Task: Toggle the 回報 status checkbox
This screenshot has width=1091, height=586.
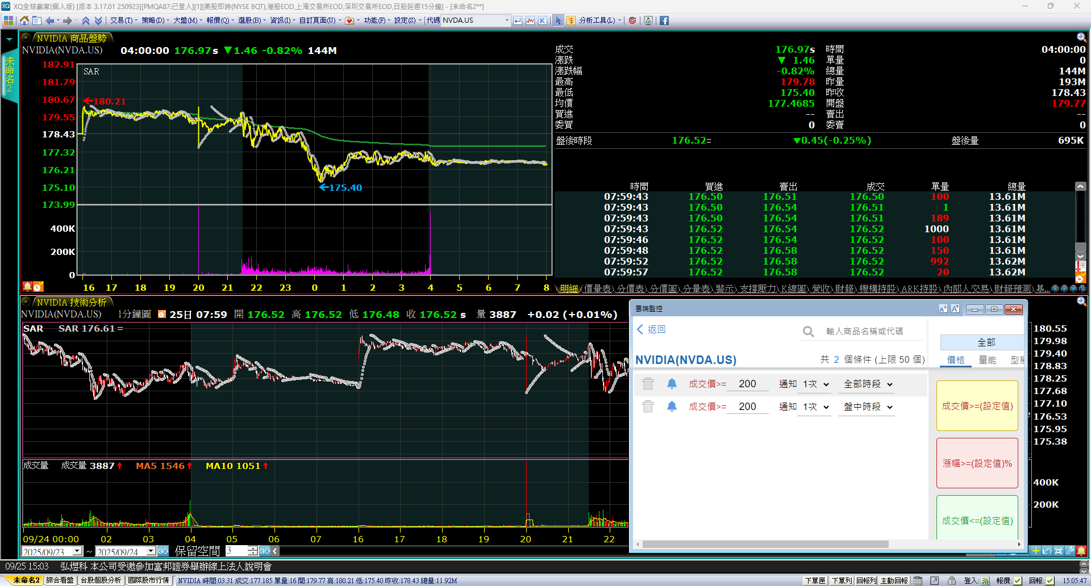Action: click(1051, 580)
